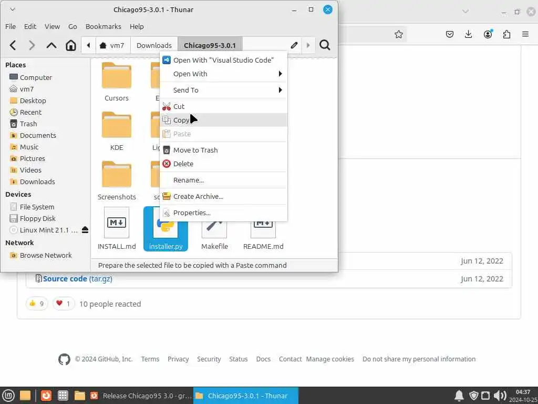538x404 pixels.
Task: Open the Firefox list-all-tabs chevron
Action: [465, 12]
